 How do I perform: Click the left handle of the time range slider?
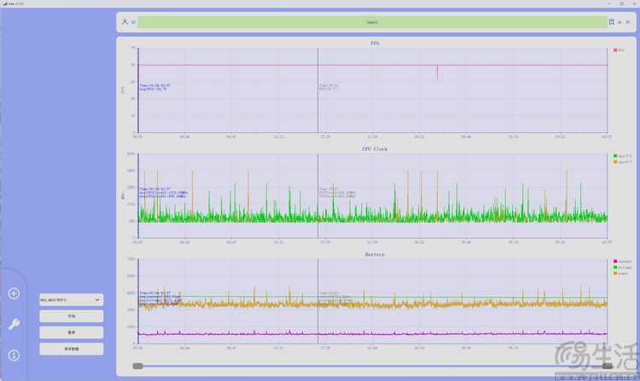coord(137,366)
